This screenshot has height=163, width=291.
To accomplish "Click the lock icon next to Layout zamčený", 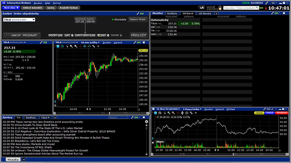I will [220, 8].
